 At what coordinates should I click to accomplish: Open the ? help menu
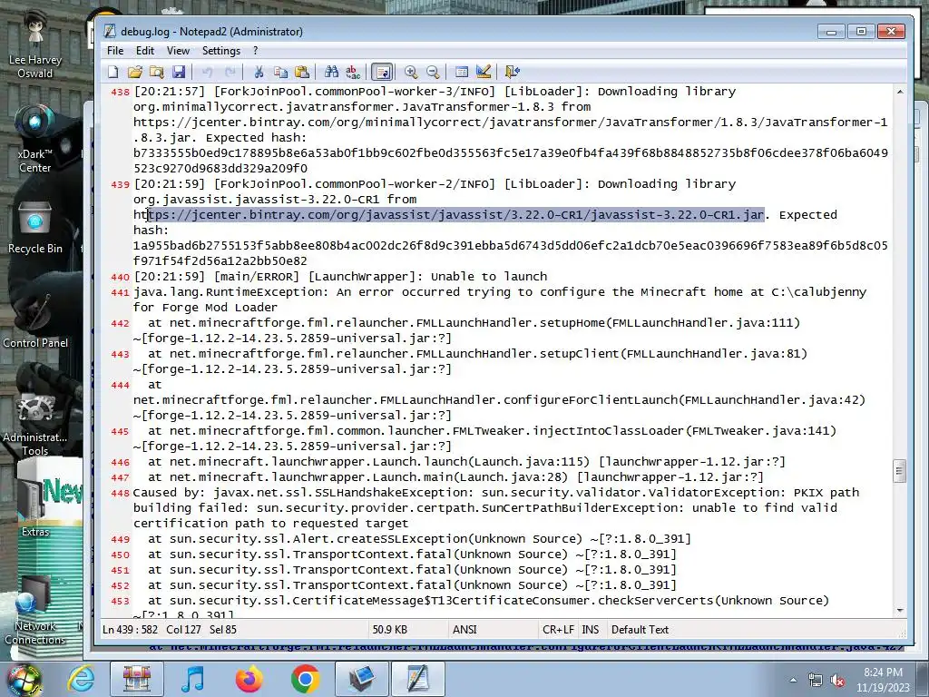coord(255,51)
